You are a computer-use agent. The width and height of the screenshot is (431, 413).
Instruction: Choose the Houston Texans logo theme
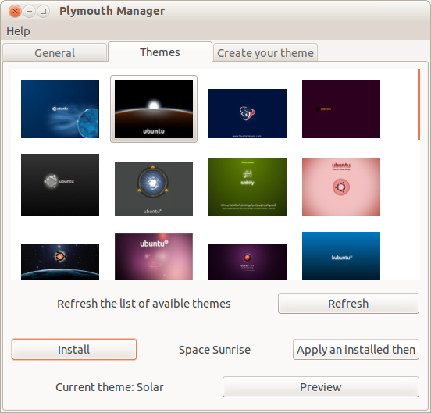point(248,113)
